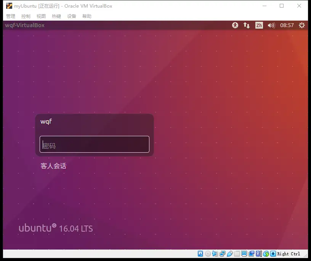
Task: Click the display settings status icon
Action: tap(244, 254)
